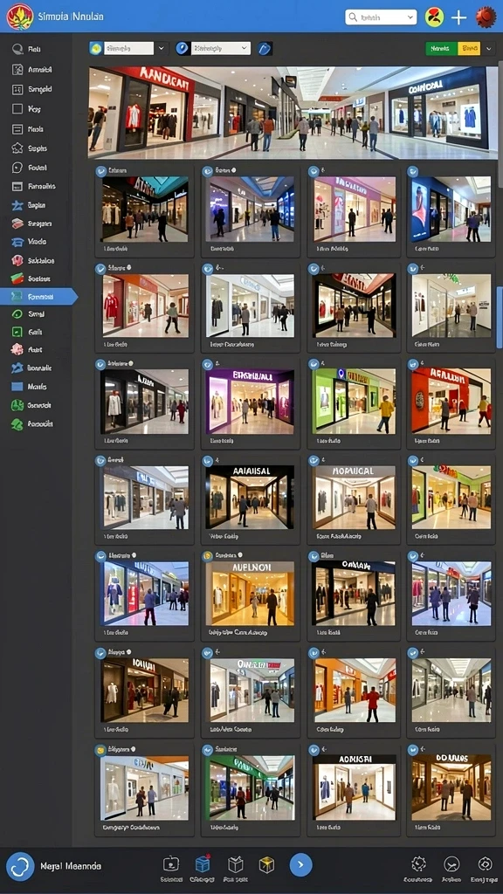Open the large mall banner image

tap(292, 113)
